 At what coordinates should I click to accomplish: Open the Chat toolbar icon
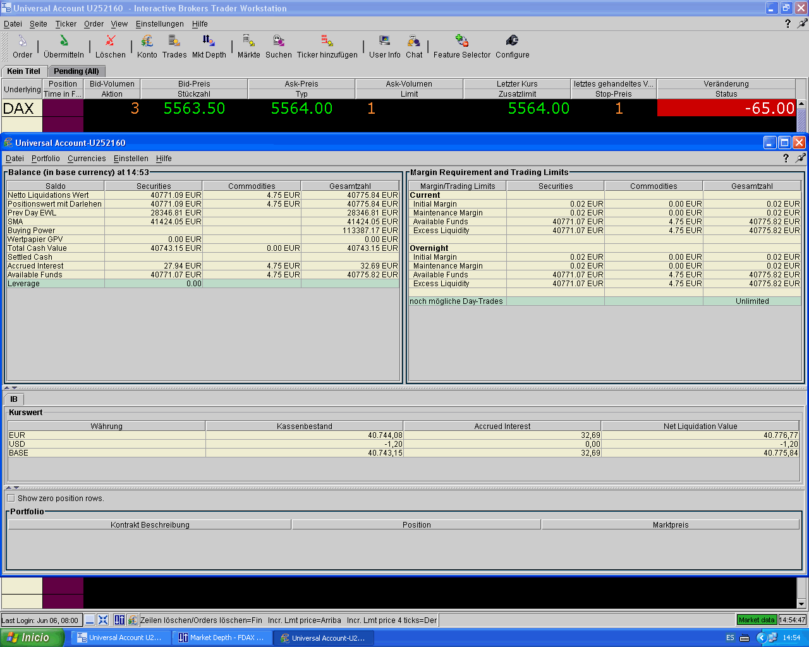pyautogui.click(x=414, y=41)
